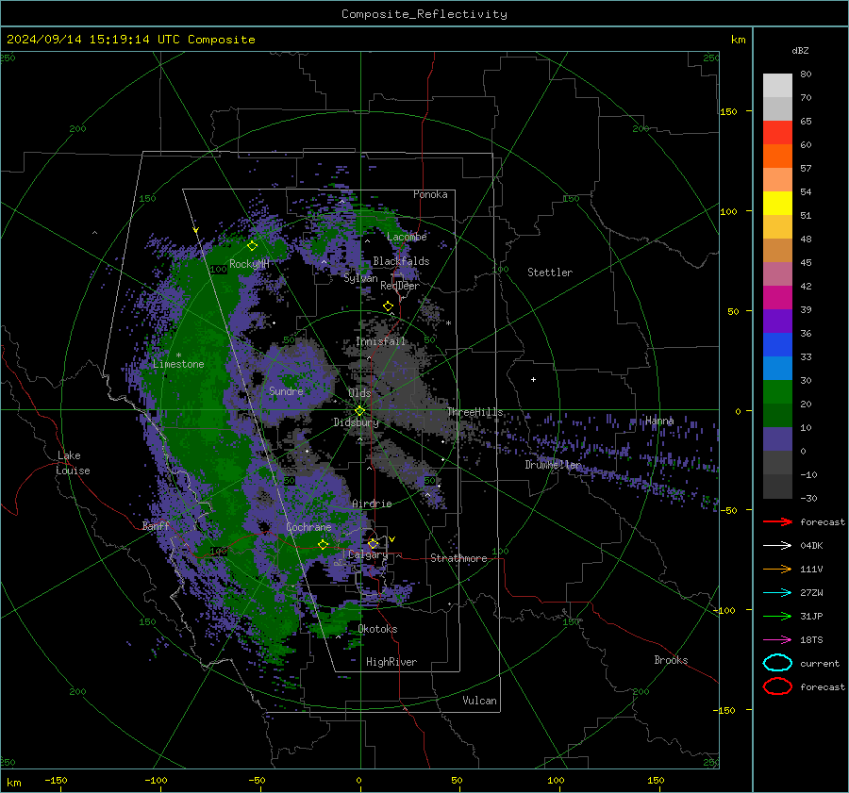Select the Okotoks label
Image resolution: width=849 pixels, height=793 pixels.
377,629
